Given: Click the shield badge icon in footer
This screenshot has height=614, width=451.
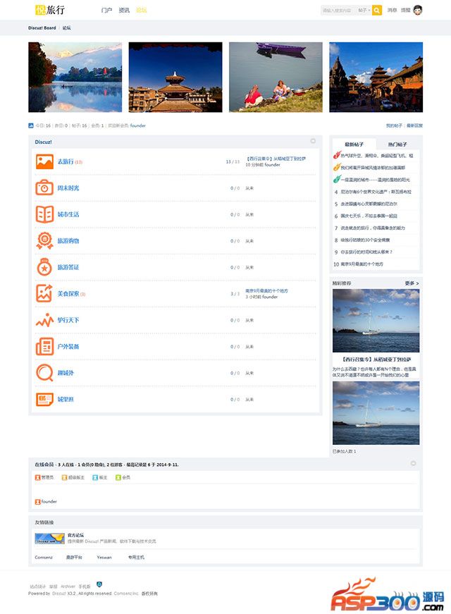Looking at the screenshot, I should (x=99, y=584).
